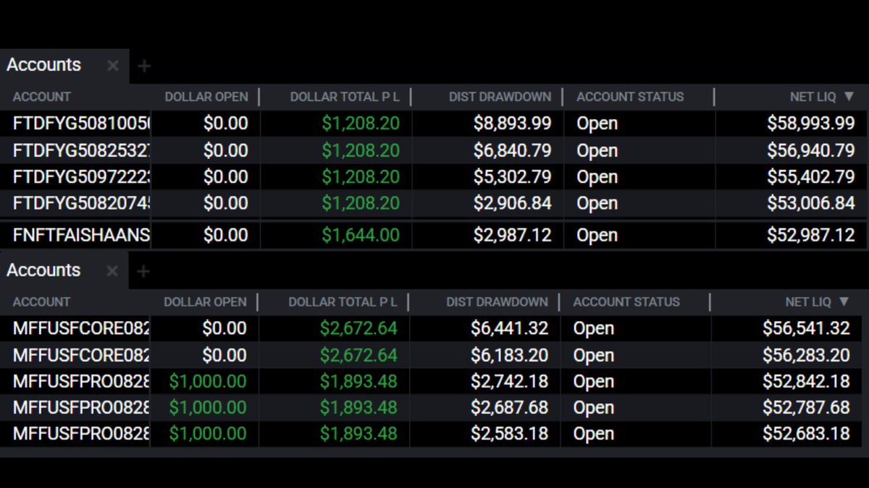
Task: Select the MFFUSFCORE082 account with $6,441.32 drawdown
Action: pos(81,329)
